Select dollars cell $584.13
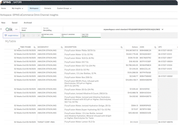 [x=135, y=106]
